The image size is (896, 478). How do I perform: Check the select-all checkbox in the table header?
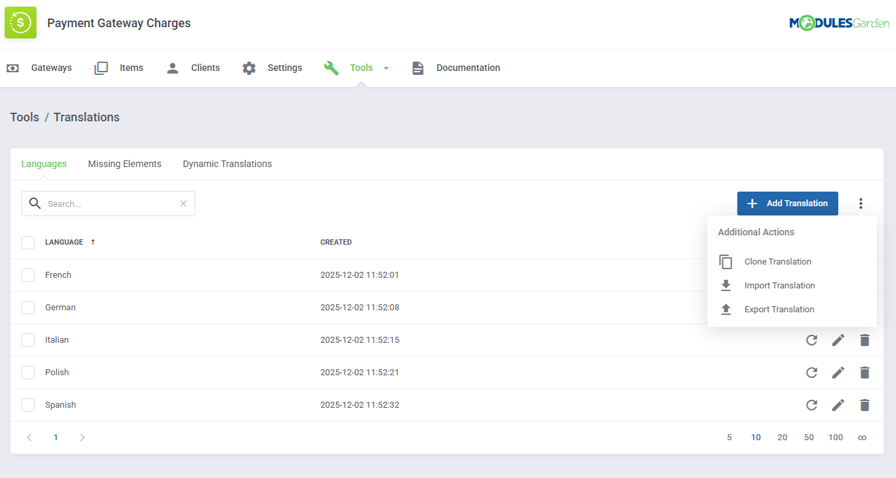(28, 242)
